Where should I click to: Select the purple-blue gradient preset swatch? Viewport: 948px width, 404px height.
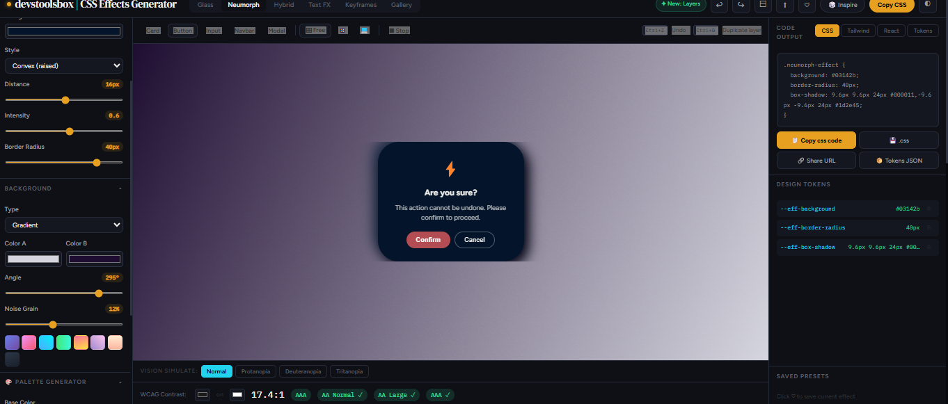pyautogui.click(x=13, y=343)
